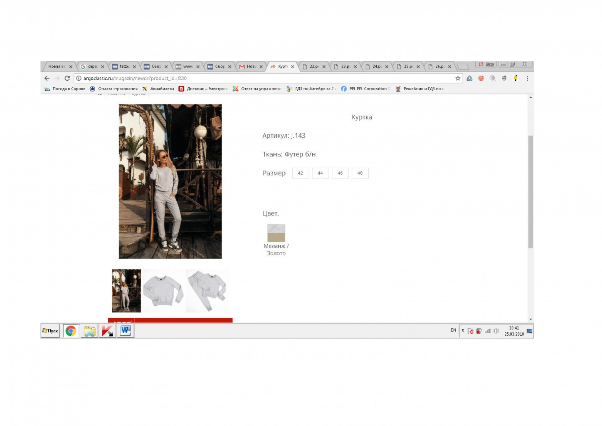
Task: Click the Куртка product title
Action: 362,117
